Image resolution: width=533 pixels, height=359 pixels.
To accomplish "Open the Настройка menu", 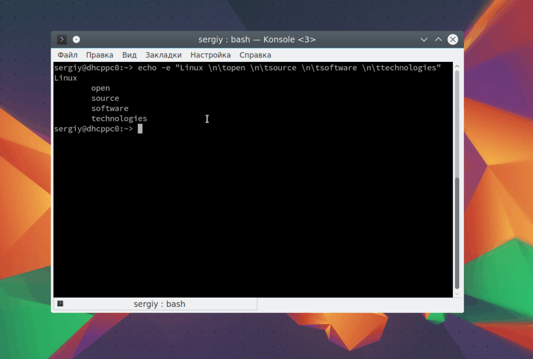I will tap(210, 55).
